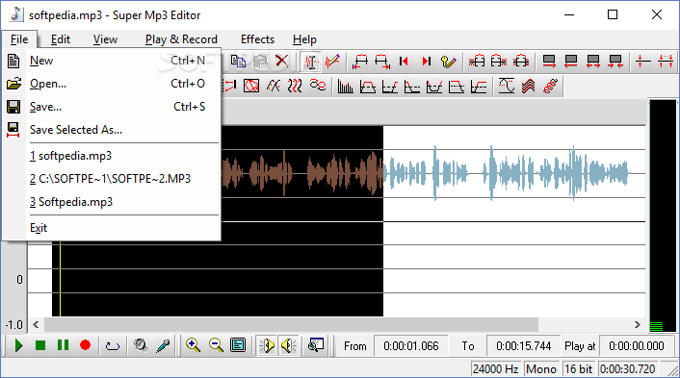Viewport: 680px width, 378px height.
Task: Choose Save Selected As... menu entry
Action: (112, 130)
